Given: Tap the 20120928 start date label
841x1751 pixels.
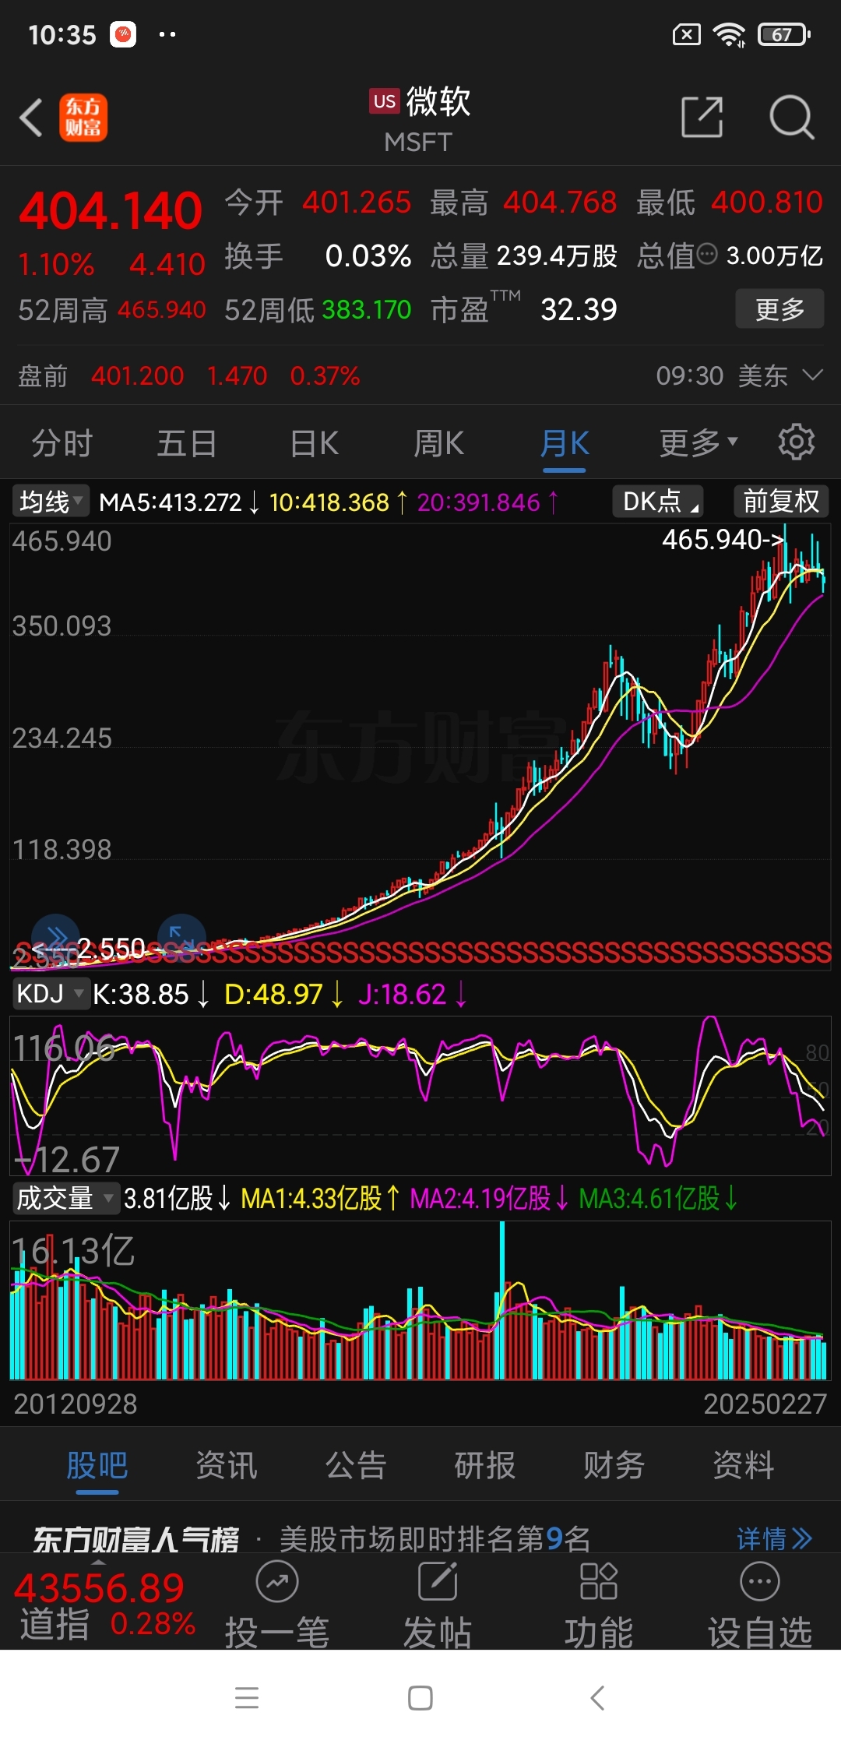Looking at the screenshot, I should point(76,1404).
